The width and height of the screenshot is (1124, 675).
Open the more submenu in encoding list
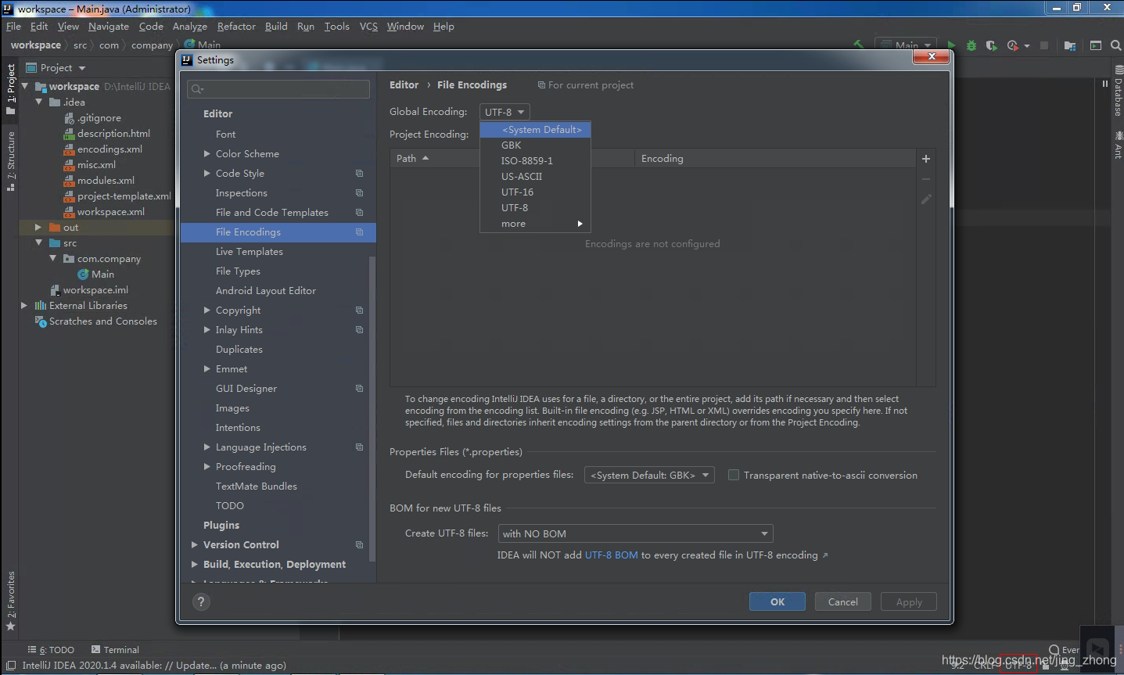click(x=535, y=224)
